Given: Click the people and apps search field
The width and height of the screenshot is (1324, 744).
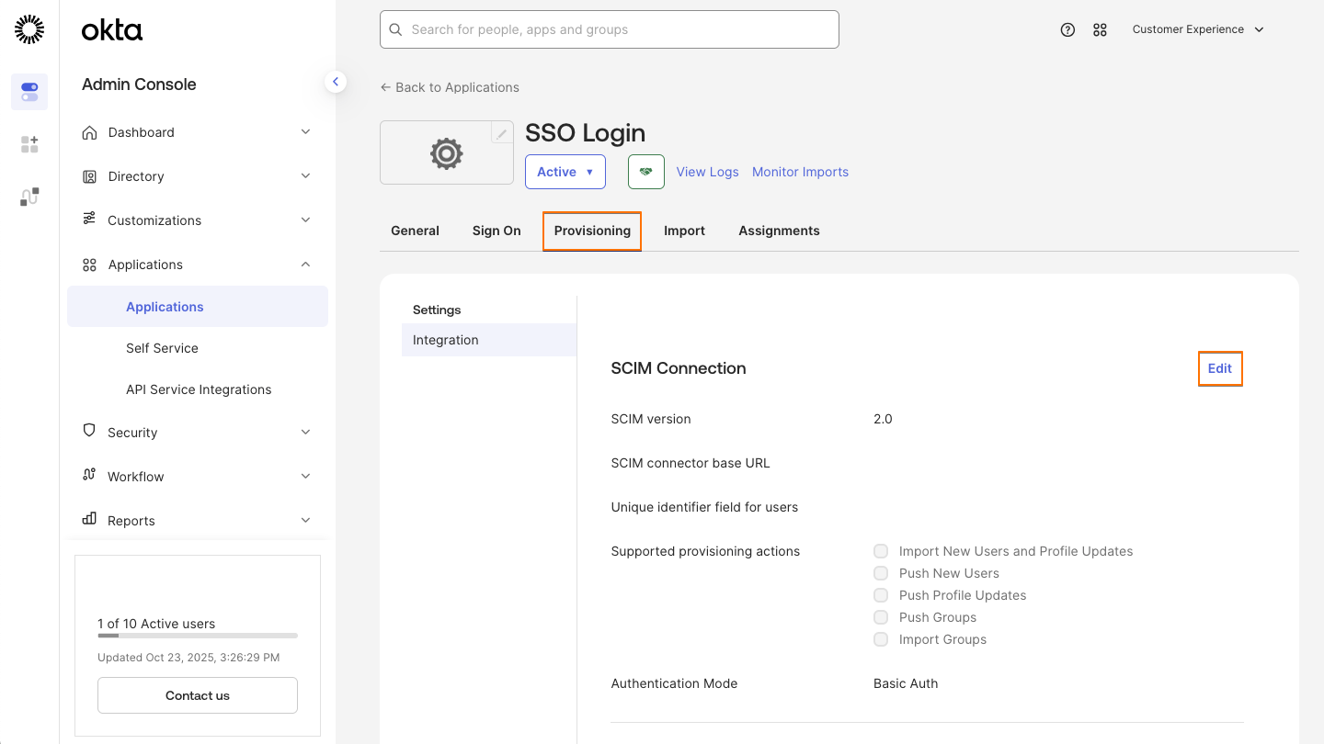Looking at the screenshot, I should (x=609, y=29).
